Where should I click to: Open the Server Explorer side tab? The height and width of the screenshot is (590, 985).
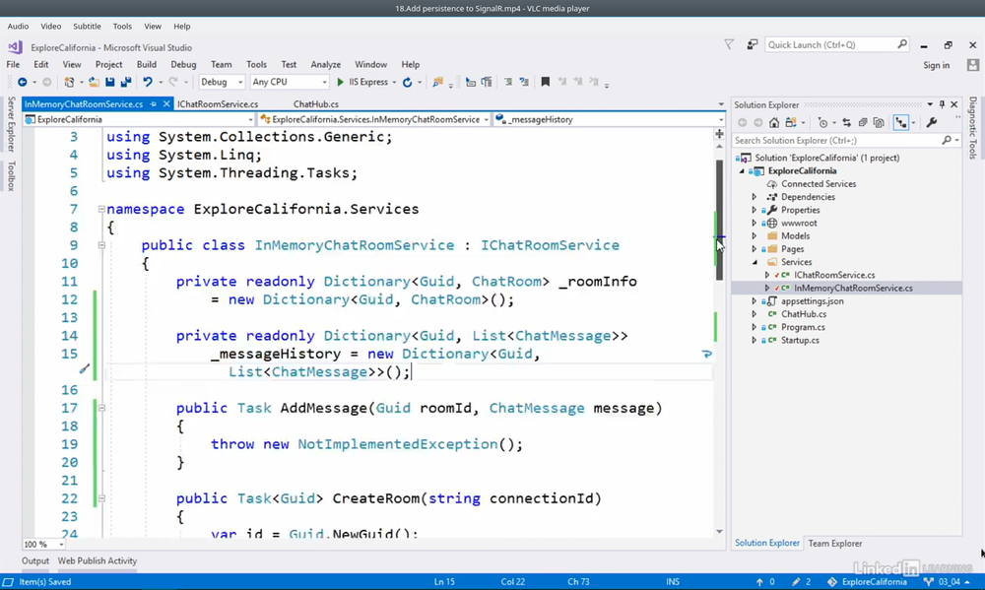click(x=11, y=124)
